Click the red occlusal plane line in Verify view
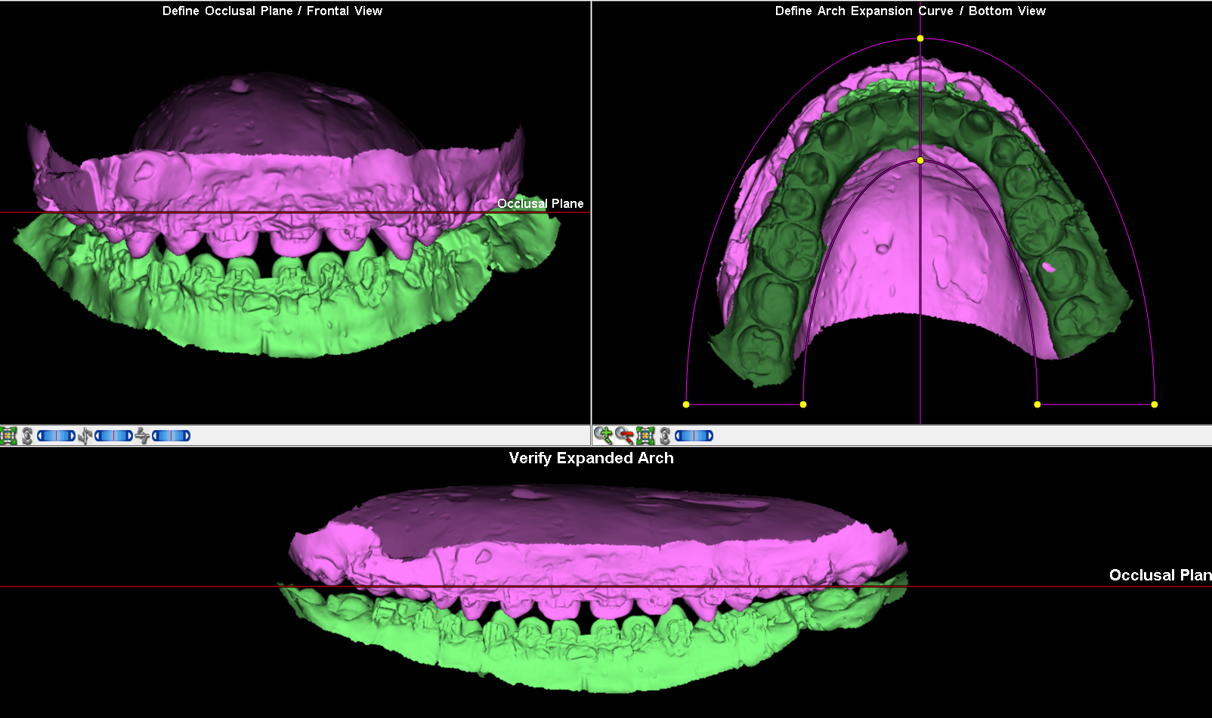Viewport: 1212px width, 718px height. 606,586
